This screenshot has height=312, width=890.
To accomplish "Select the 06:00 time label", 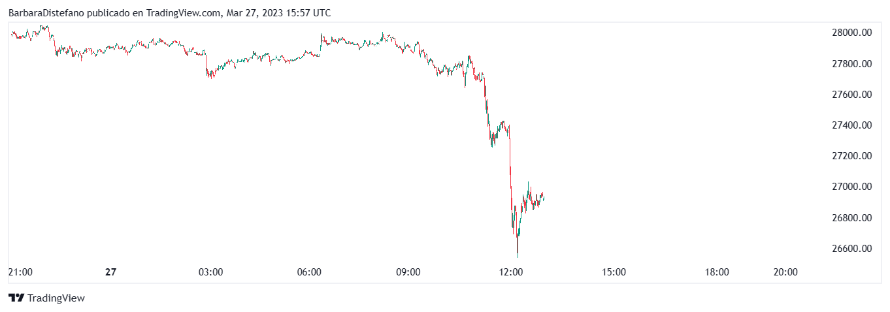I will pyautogui.click(x=308, y=272).
